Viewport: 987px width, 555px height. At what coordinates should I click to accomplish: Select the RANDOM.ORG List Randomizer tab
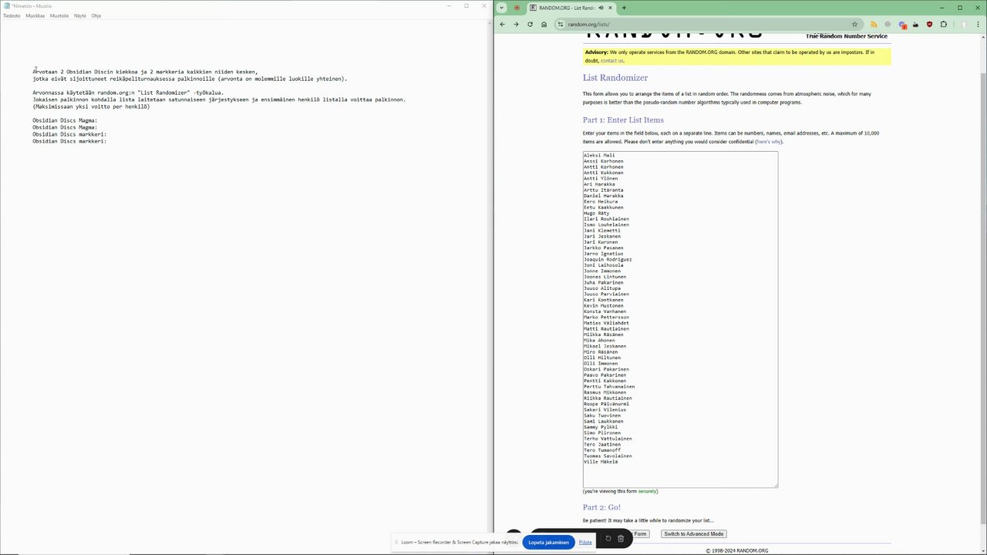tap(571, 8)
